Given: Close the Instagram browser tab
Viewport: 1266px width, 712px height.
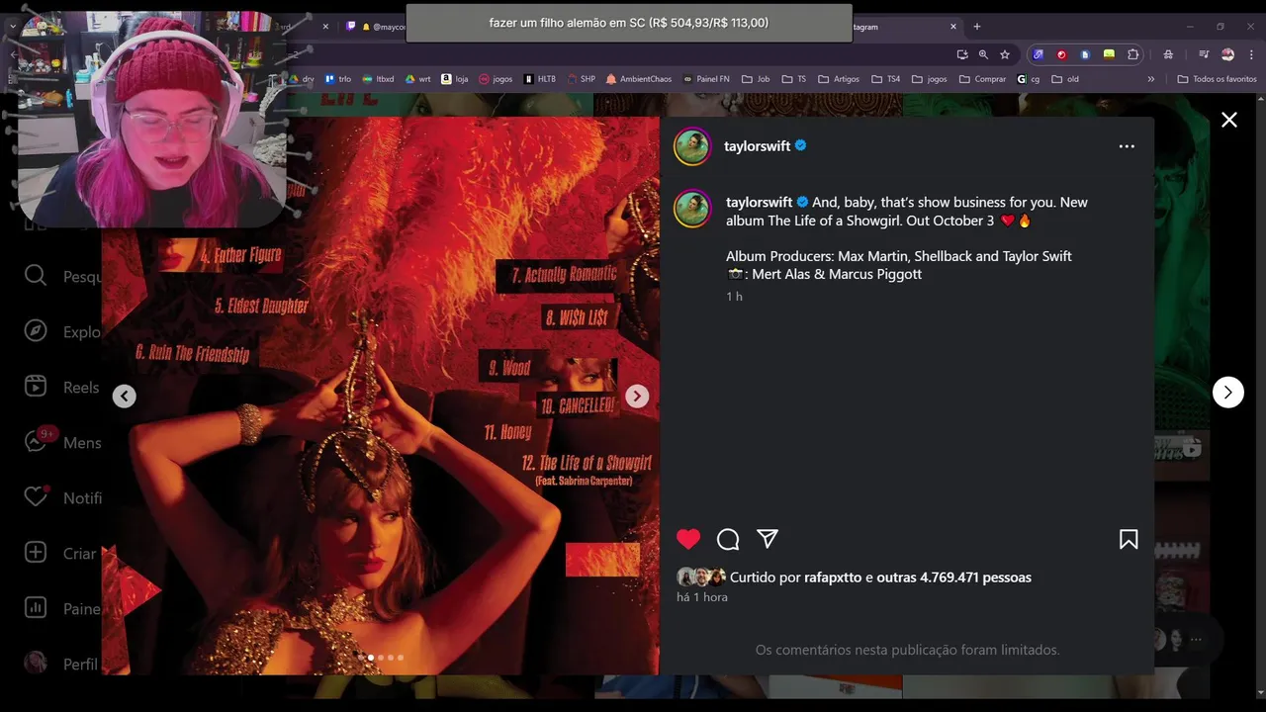Looking at the screenshot, I should pos(953,27).
